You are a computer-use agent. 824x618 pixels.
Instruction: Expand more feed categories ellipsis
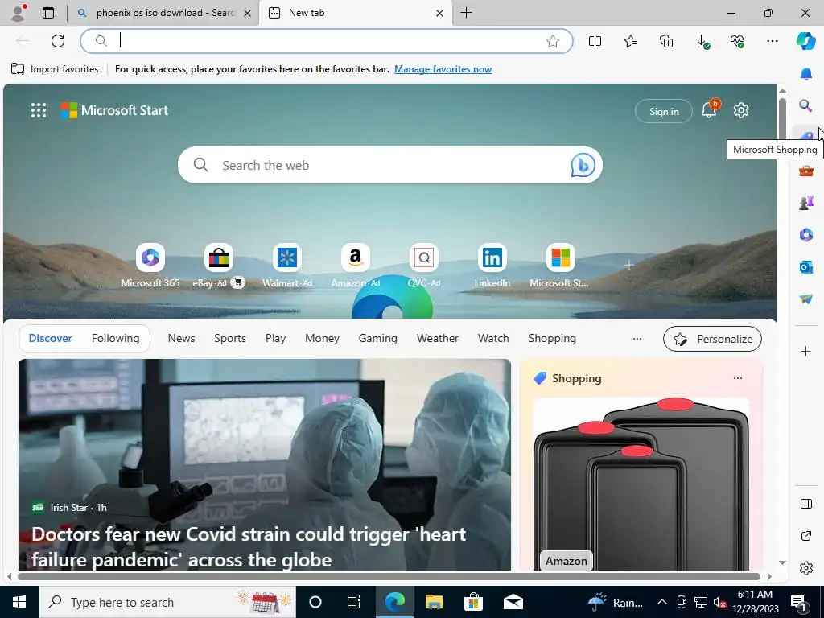[637, 339]
